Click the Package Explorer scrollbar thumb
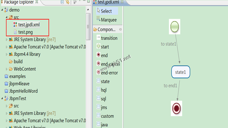The image size is (228, 128). [x=88, y=27]
